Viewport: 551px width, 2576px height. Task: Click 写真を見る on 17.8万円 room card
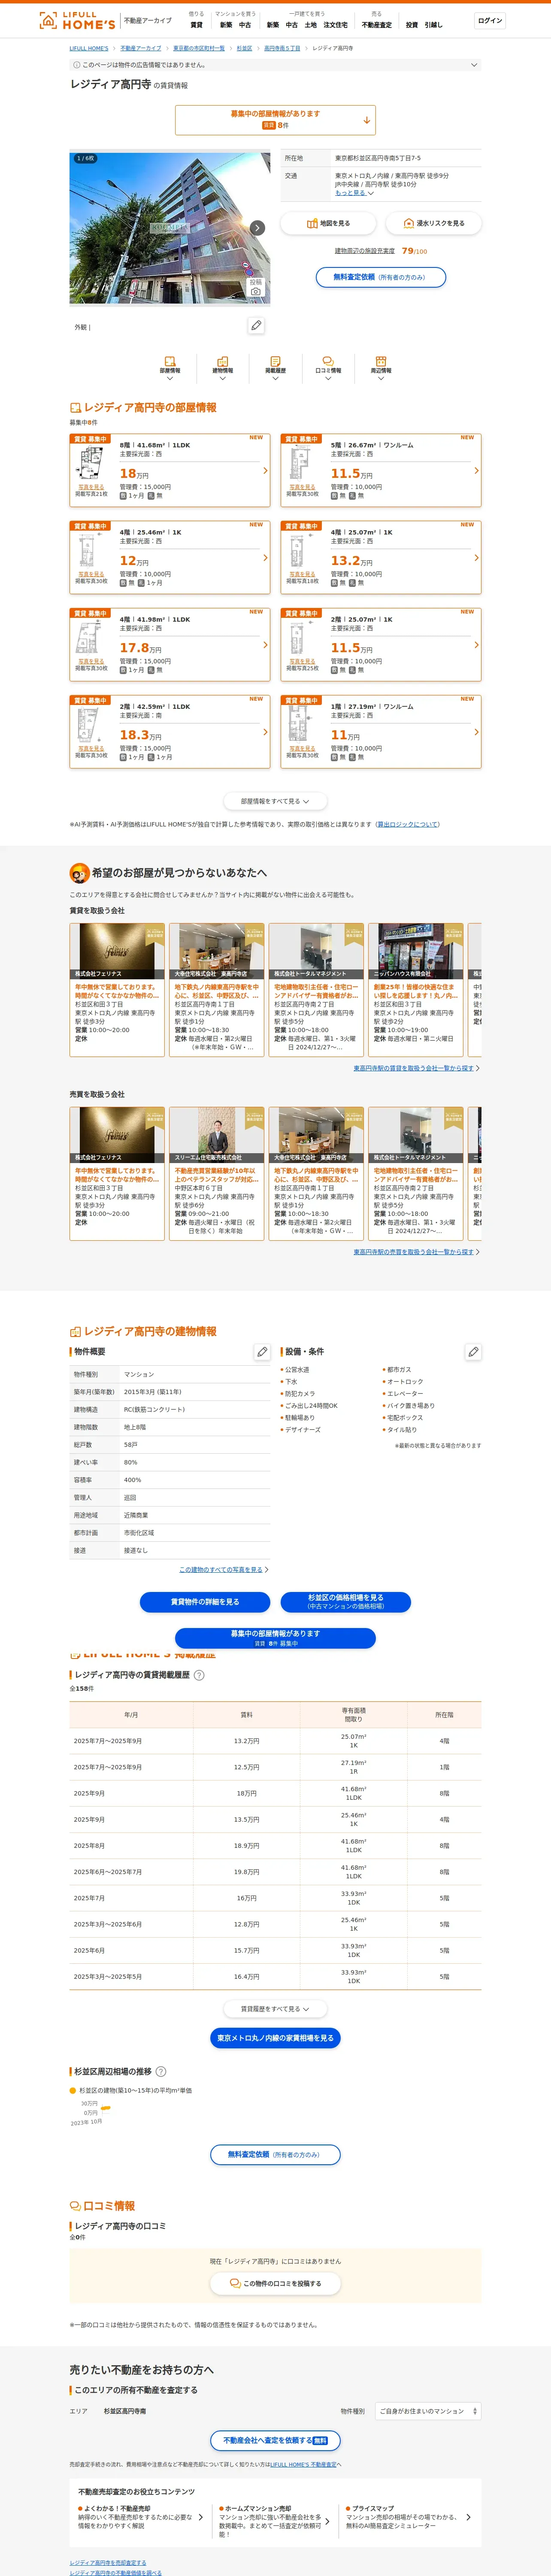click(x=91, y=661)
